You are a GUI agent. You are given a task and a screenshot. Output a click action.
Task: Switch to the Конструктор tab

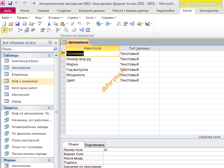pyautogui.click(x=209, y=11)
